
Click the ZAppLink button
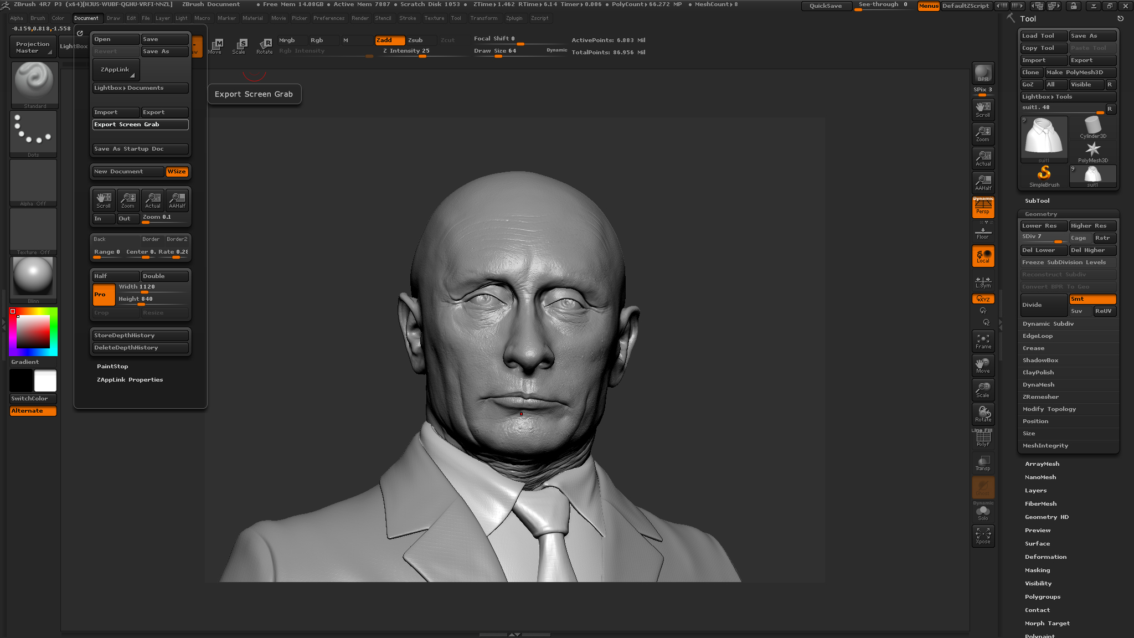116,70
